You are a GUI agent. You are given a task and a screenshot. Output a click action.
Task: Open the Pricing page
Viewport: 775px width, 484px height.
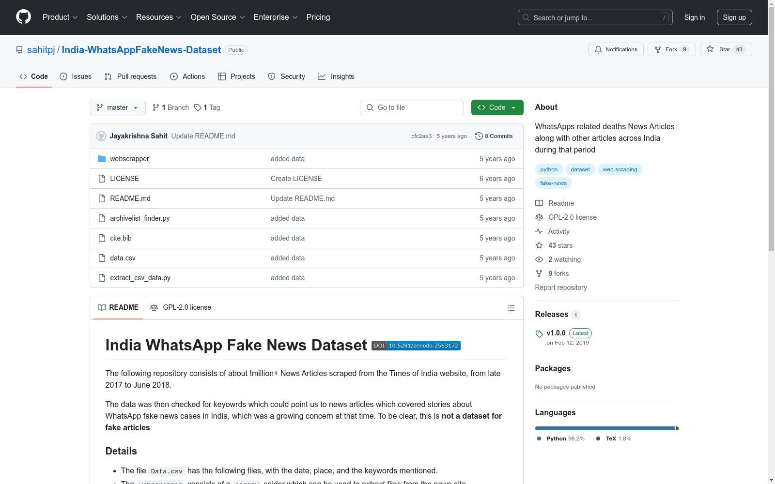click(x=318, y=17)
